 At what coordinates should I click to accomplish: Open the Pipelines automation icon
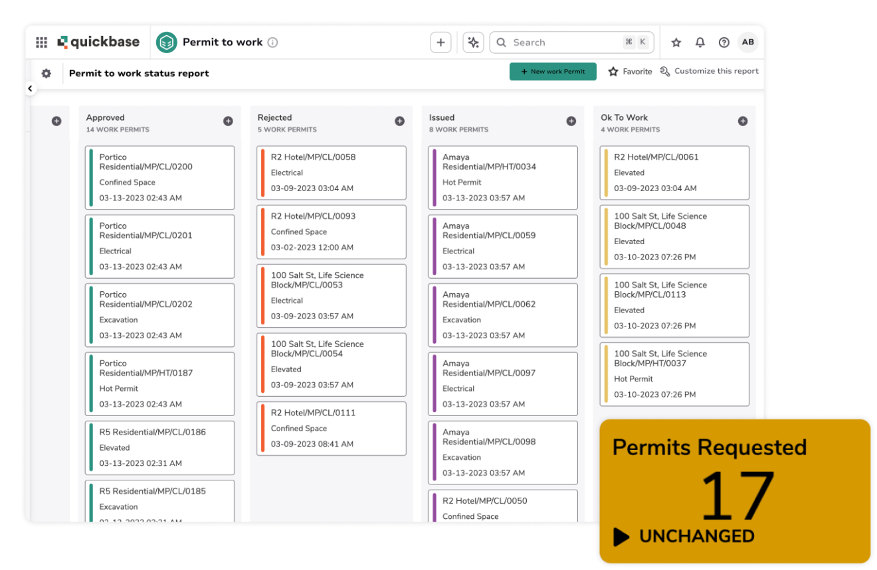[x=472, y=42]
